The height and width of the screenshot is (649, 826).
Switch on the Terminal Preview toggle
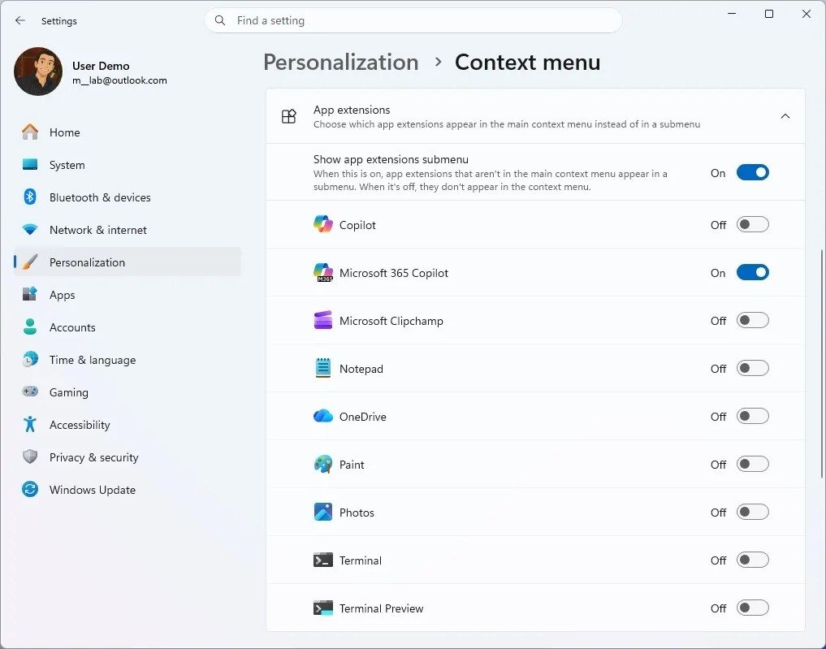[752, 608]
